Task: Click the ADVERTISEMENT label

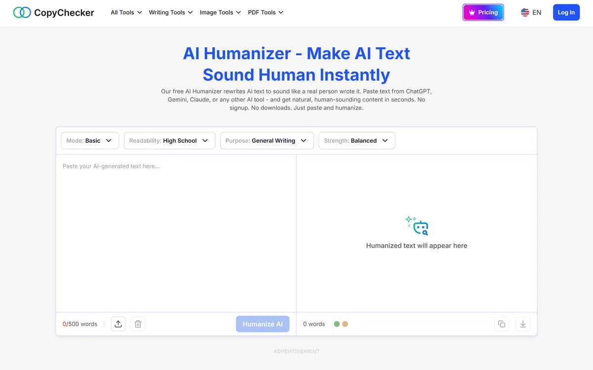Action: [x=296, y=351]
